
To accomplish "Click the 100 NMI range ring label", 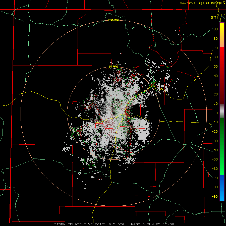I will pos(114,20).
